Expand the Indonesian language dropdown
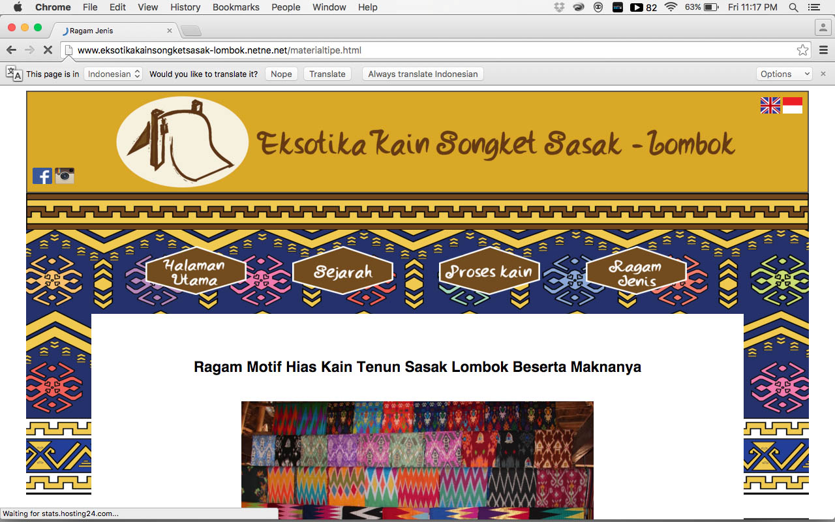Screen dimensions: 835x522 [x=114, y=74]
